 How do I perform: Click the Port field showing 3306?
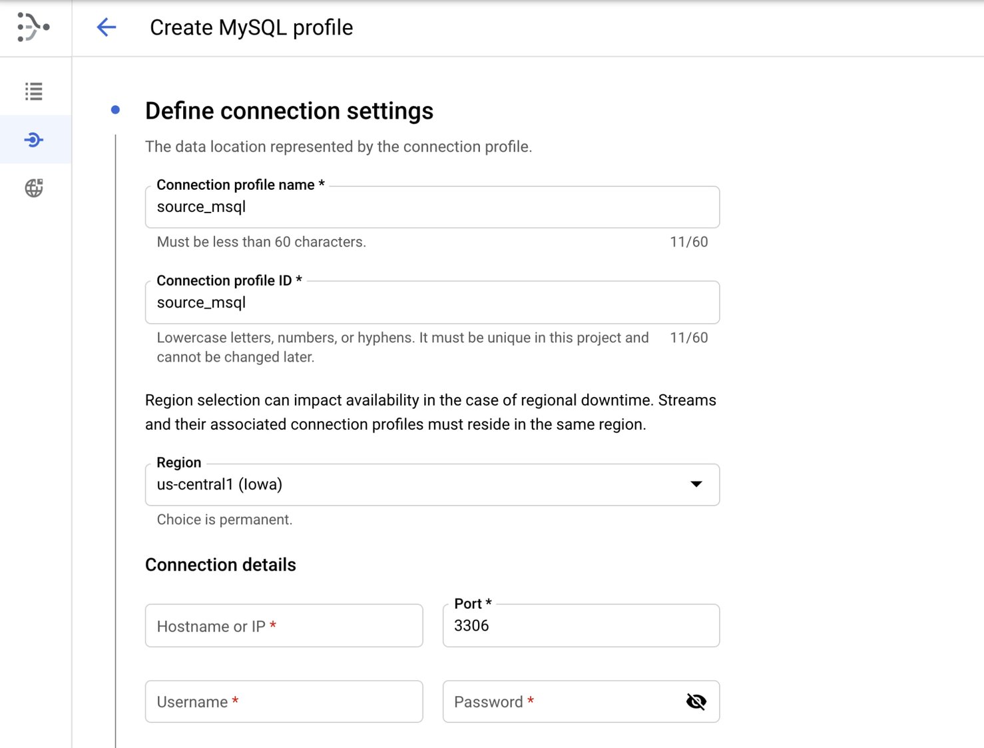[x=581, y=625]
